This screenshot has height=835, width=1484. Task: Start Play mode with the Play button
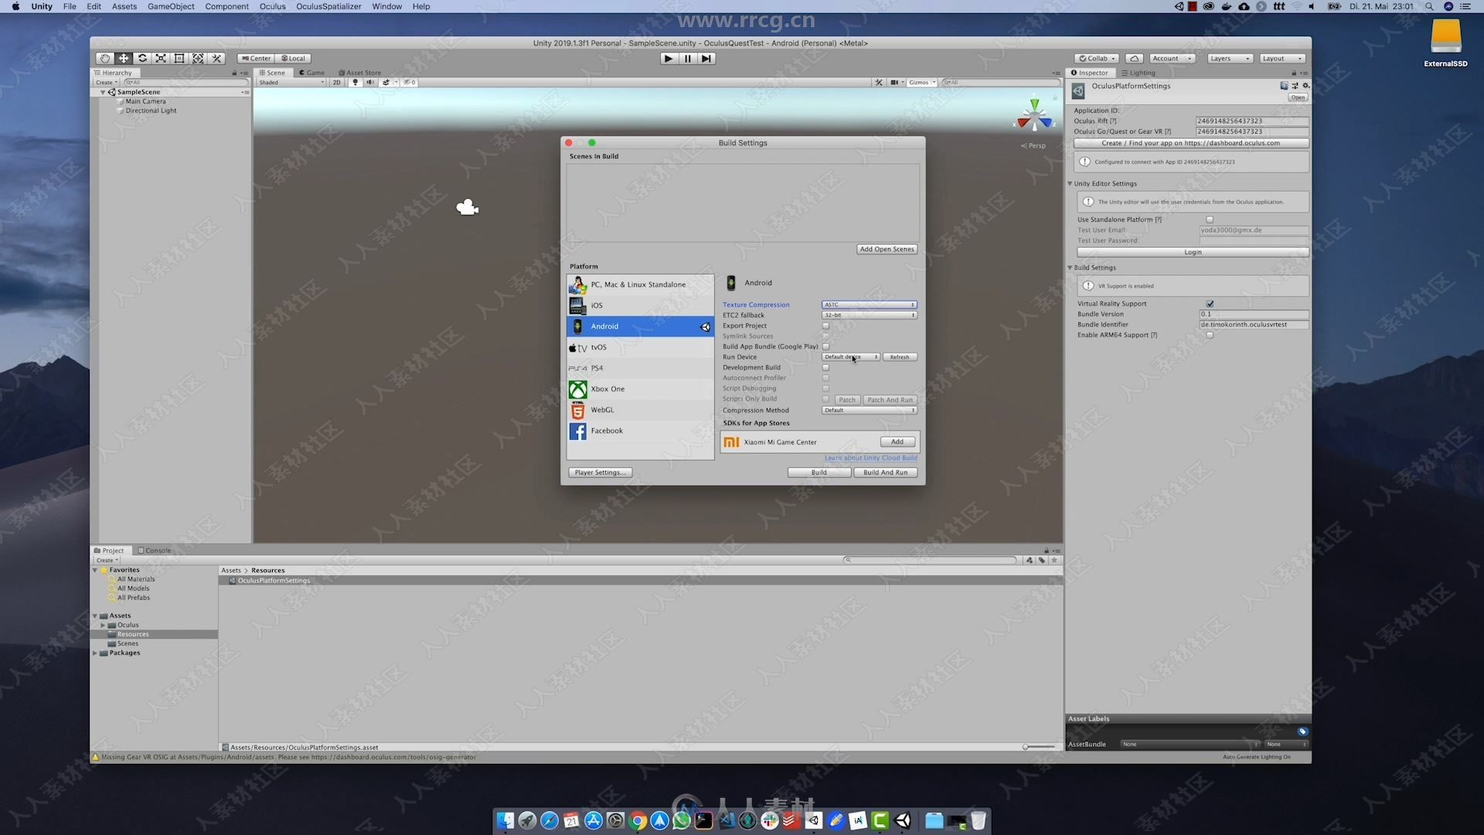coord(669,58)
